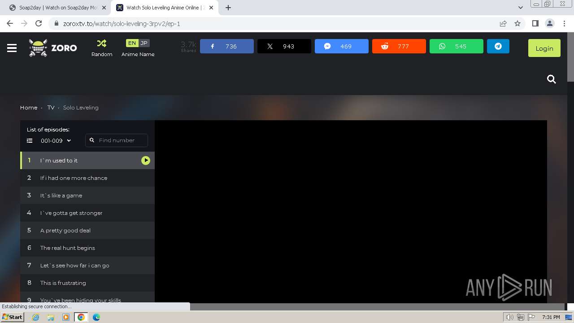Toggle the browser side panel

tap(535, 23)
